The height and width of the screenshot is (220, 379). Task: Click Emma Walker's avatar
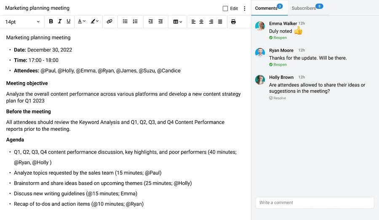260,26
